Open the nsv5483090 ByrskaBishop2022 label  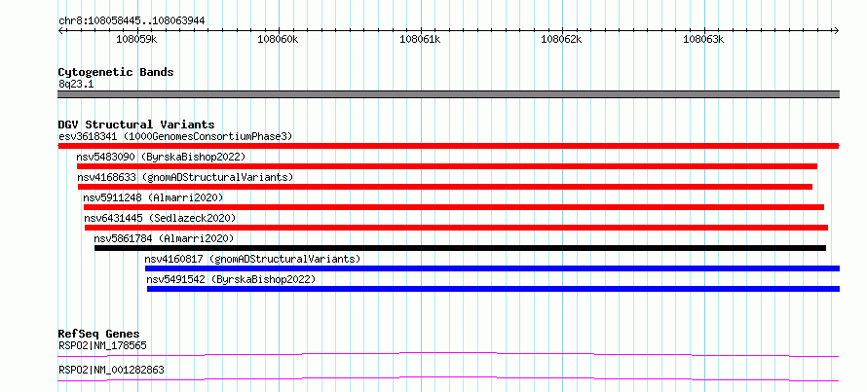coord(161,157)
